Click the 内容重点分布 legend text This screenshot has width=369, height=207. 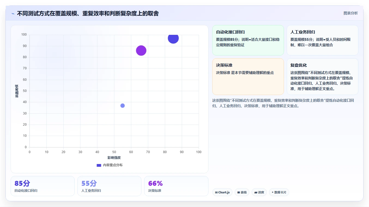coord(113,165)
